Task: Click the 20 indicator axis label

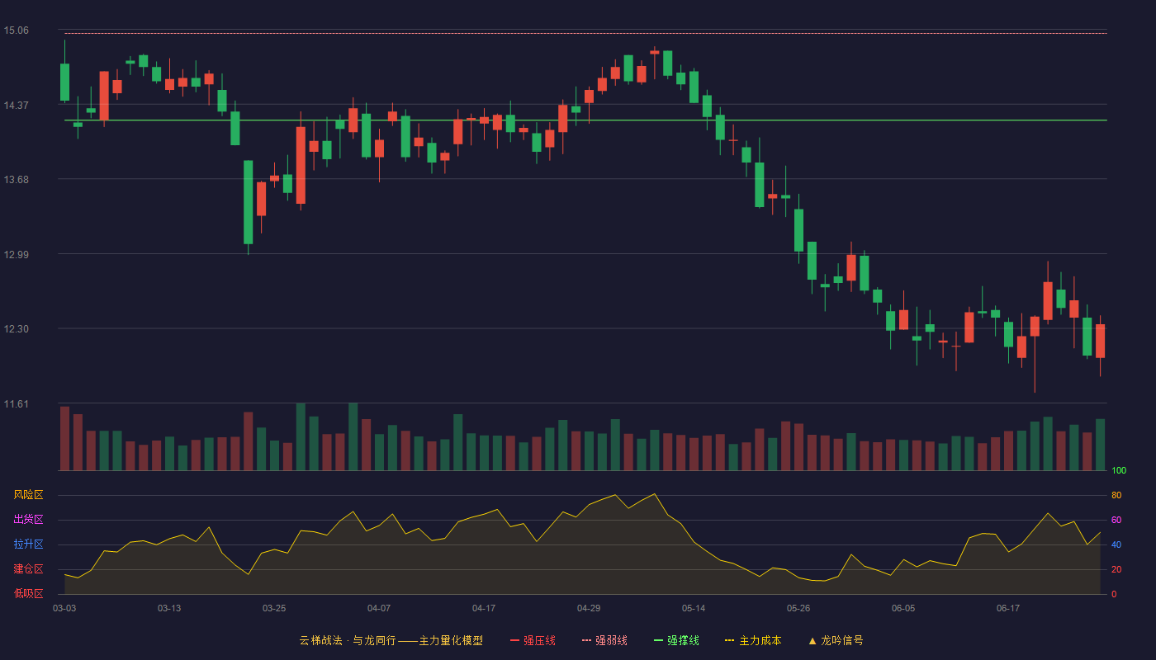Action: (x=1116, y=570)
